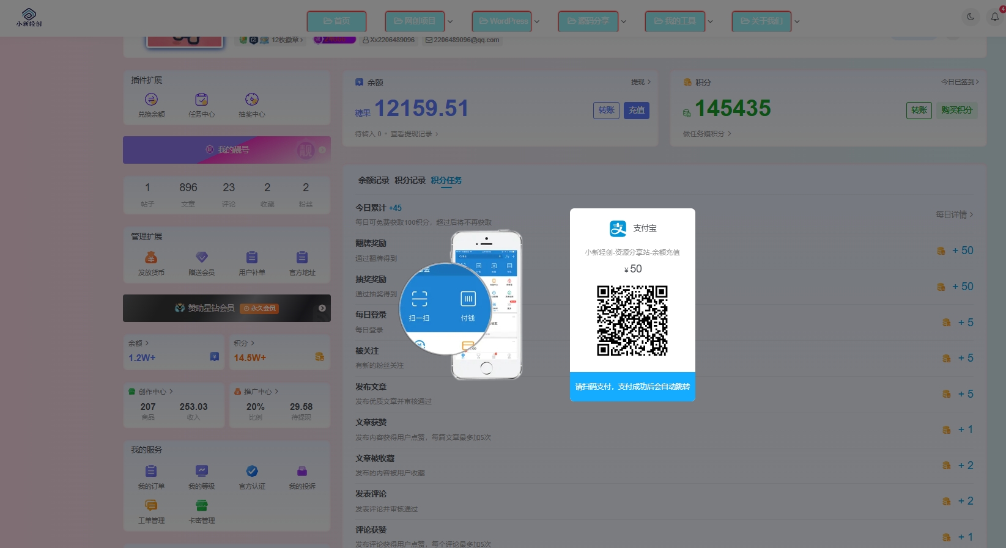1006x548 pixels.
Task: Open the 官方地址 icon
Action: pos(302,257)
